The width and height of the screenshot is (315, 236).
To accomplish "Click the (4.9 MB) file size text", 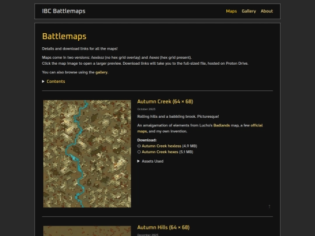I will 190,146.
